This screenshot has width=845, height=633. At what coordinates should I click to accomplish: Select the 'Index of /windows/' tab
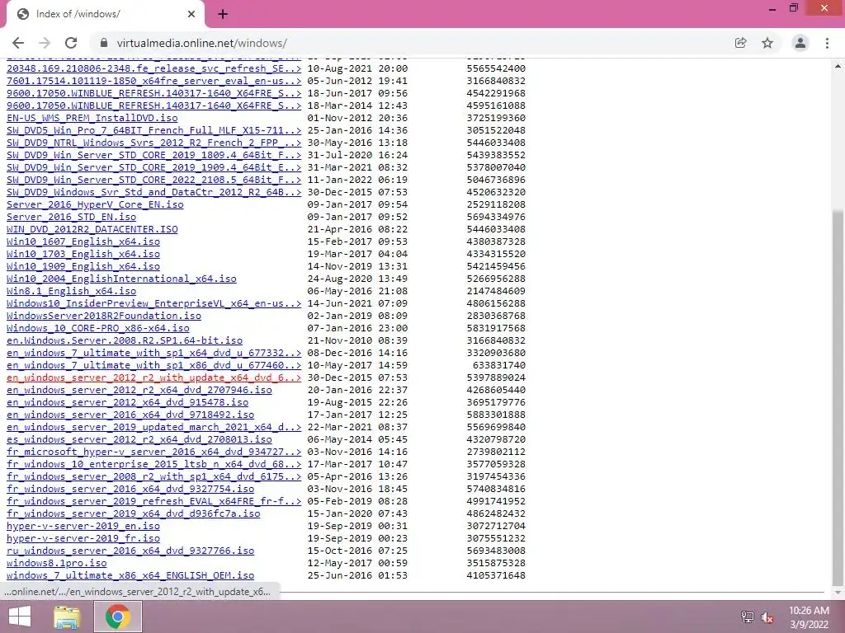click(x=106, y=14)
